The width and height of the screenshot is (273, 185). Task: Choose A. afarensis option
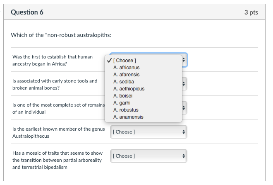click(x=126, y=75)
